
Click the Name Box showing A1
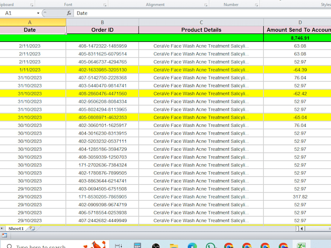click(x=18, y=13)
